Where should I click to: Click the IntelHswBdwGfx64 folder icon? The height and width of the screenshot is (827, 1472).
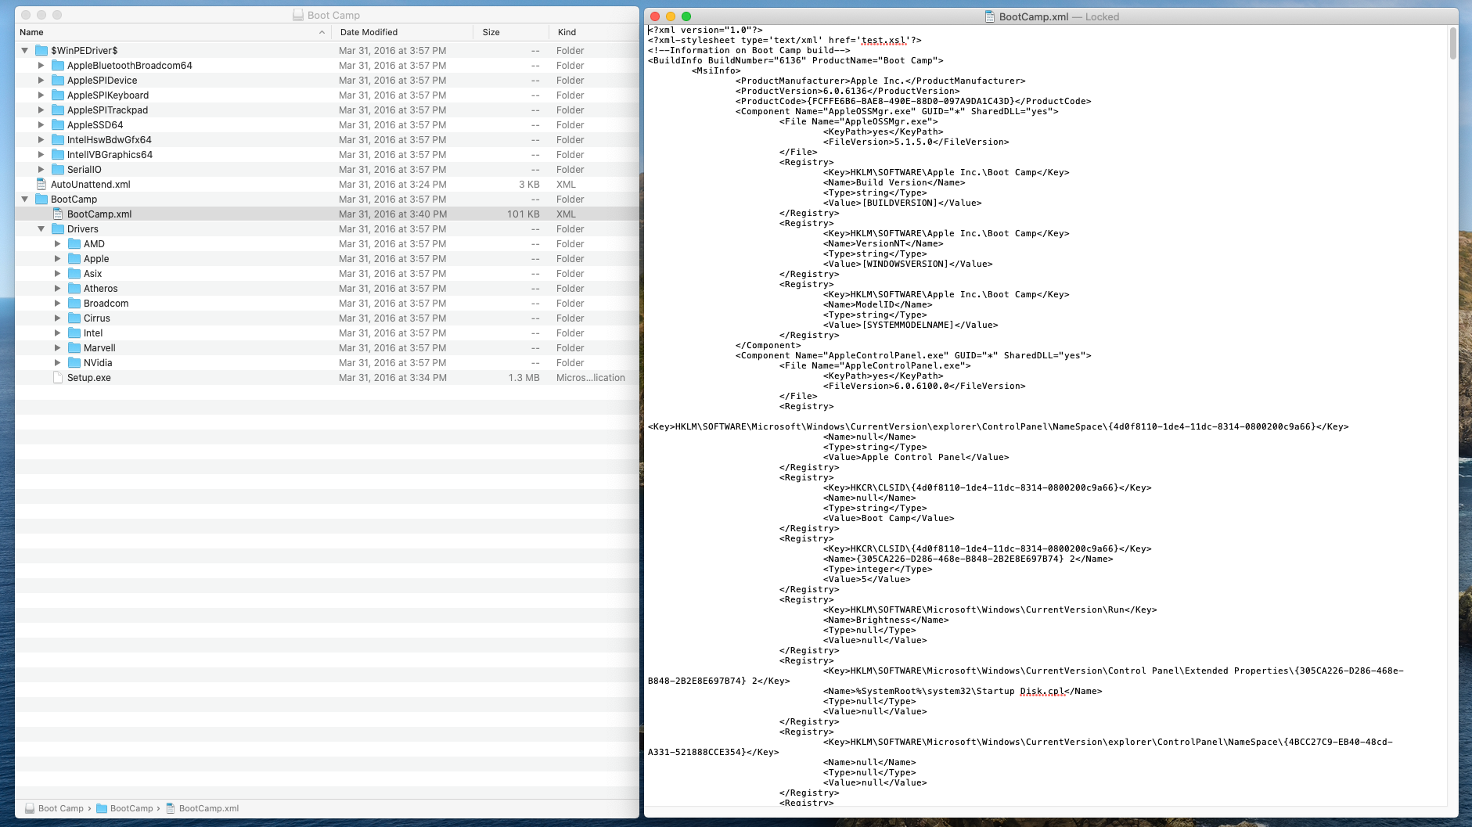[x=58, y=140]
